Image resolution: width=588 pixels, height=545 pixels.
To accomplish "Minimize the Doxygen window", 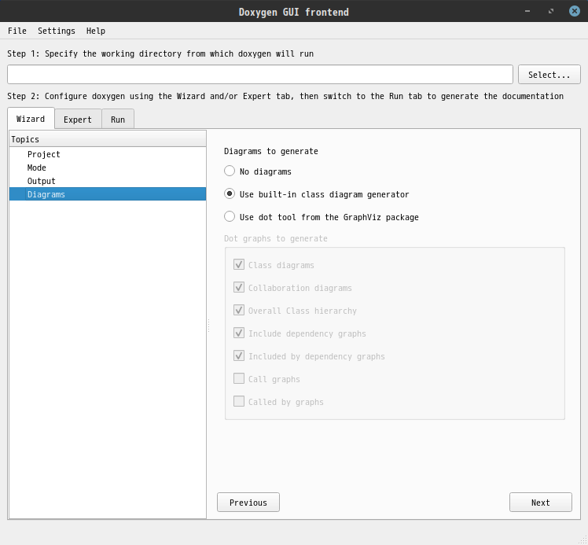I will [527, 11].
